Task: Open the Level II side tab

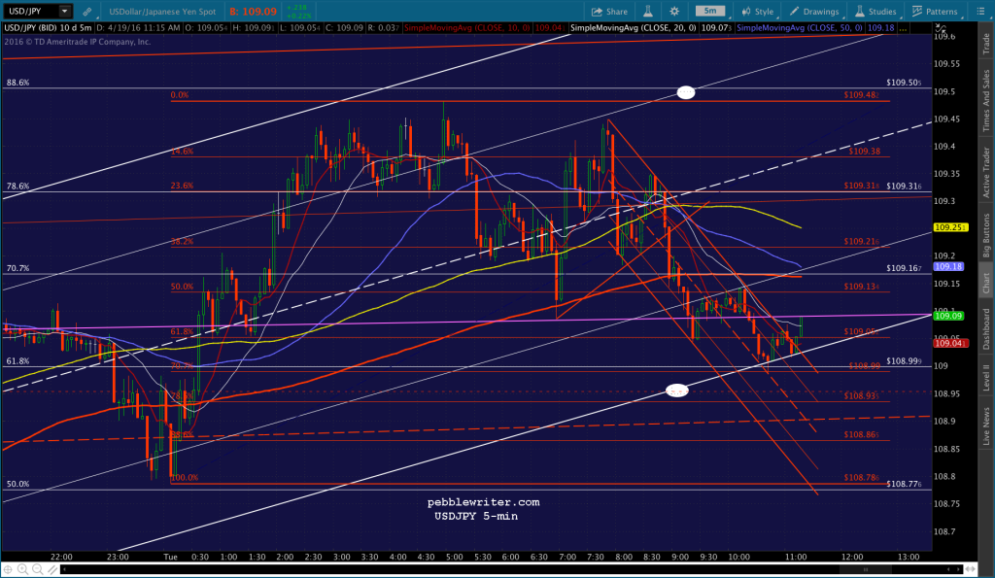Action: (x=986, y=377)
